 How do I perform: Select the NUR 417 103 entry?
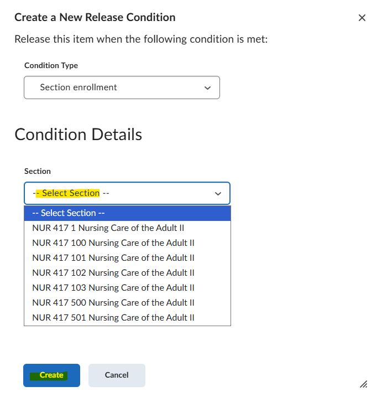(x=127, y=287)
